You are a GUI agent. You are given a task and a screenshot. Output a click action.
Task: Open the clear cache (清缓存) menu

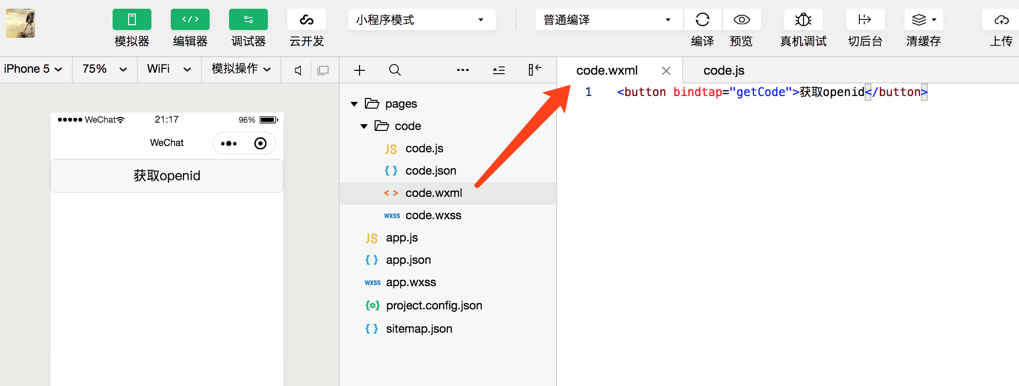point(923,20)
